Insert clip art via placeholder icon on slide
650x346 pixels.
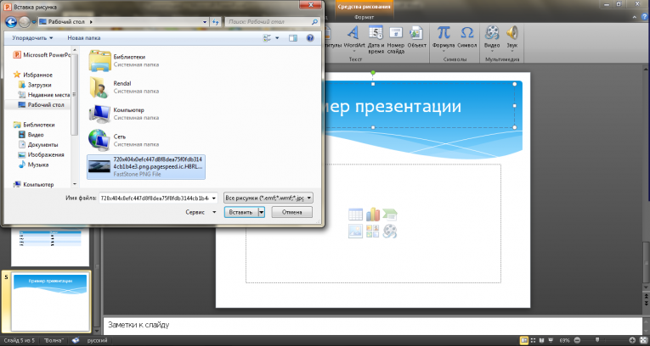373,231
